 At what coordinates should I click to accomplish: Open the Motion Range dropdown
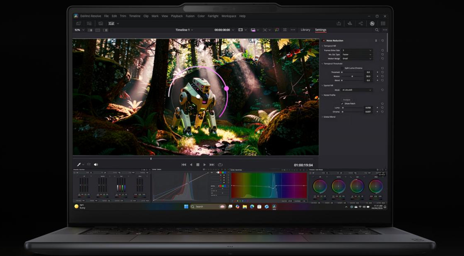coord(357,58)
